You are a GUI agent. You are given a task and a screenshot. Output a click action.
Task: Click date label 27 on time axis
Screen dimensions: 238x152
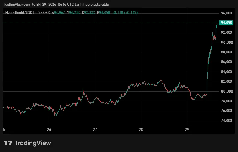point(95,130)
